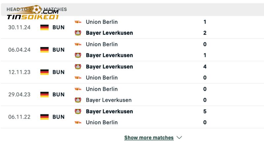Click Union Berlin crest in 29.04.23 match
This screenshot has width=264, height=148.
pos(78,89)
